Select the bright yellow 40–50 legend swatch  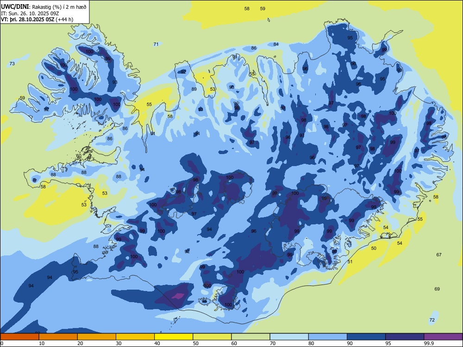[174, 337]
